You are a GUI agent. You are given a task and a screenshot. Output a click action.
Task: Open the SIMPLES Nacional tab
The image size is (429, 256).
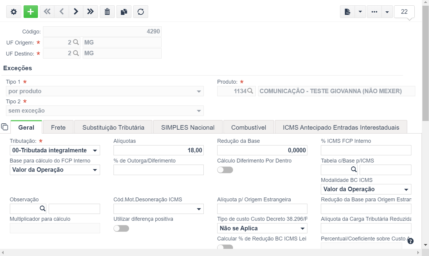pyautogui.click(x=188, y=127)
